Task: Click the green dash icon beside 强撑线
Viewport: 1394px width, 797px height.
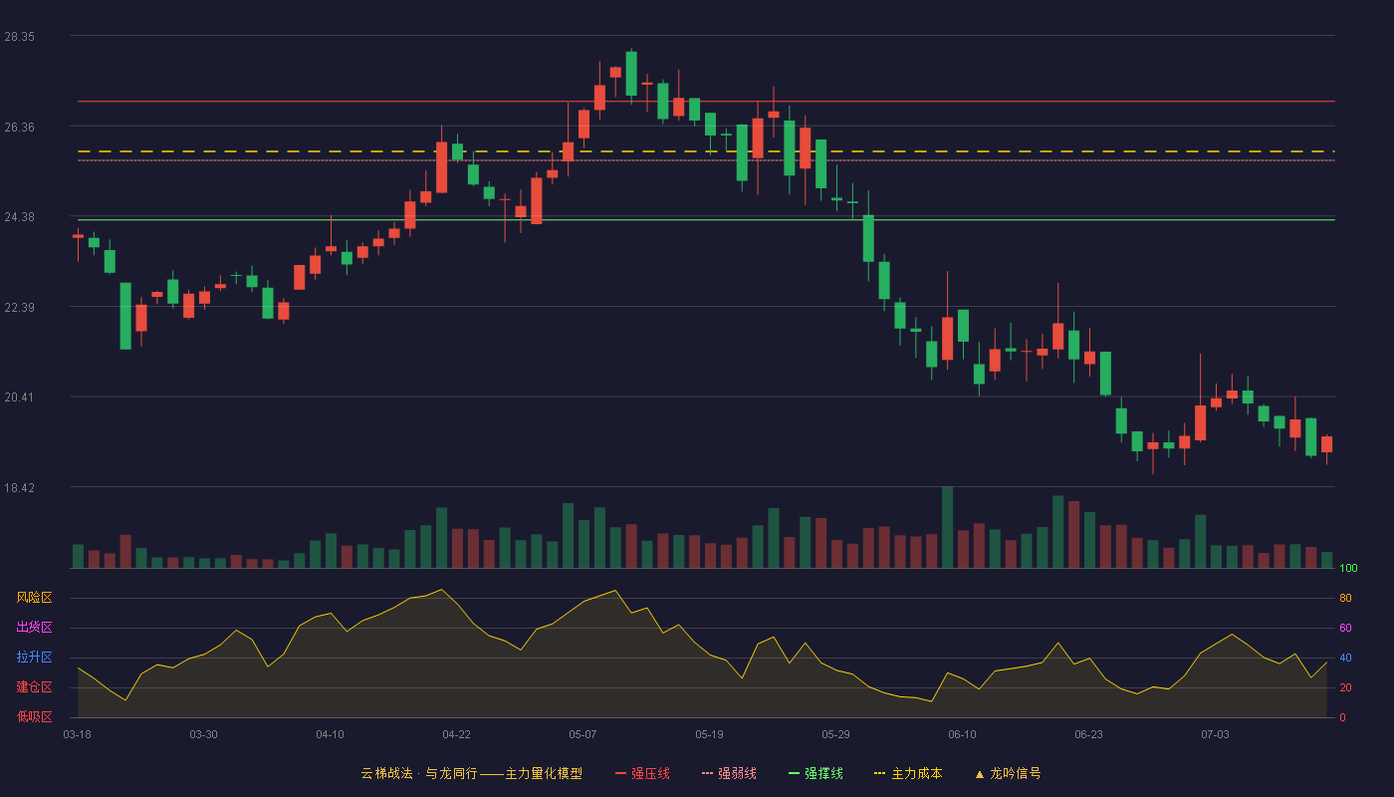Action: pyautogui.click(x=794, y=774)
